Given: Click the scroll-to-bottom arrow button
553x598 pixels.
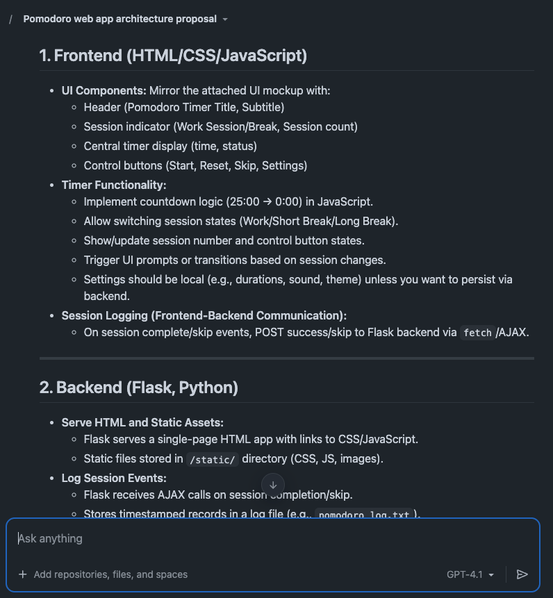Looking at the screenshot, I should pyautogui.click(x=273, y=485).
